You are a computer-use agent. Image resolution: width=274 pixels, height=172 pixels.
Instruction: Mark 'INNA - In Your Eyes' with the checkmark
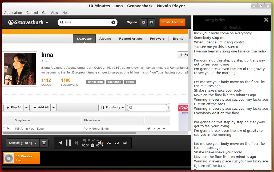point(154,129)
